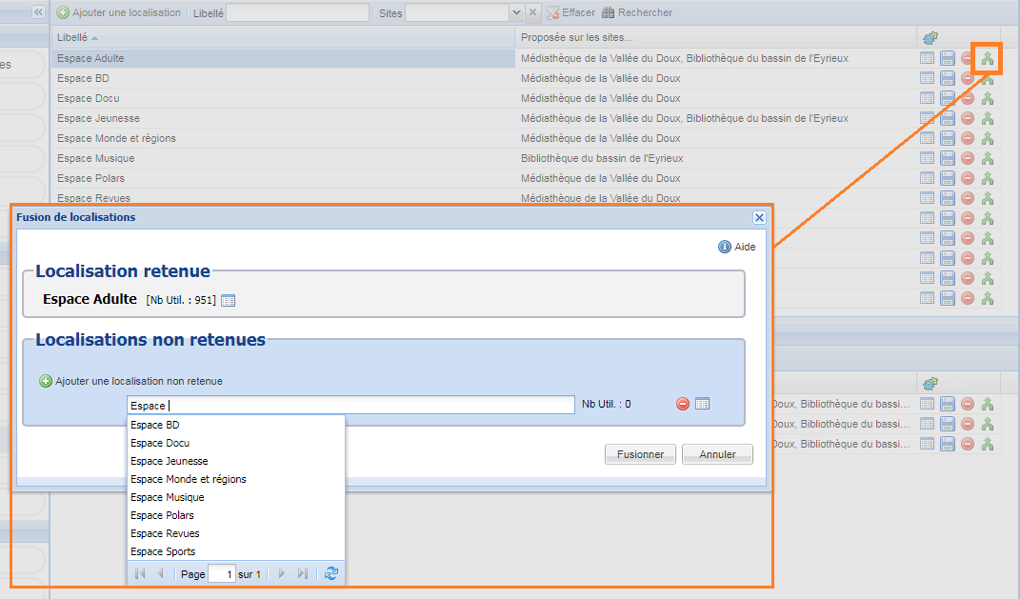Viewport: 1020px width, 599px height.
Task: Click Annuler to cancel the fusion
Action: (717, 454)
